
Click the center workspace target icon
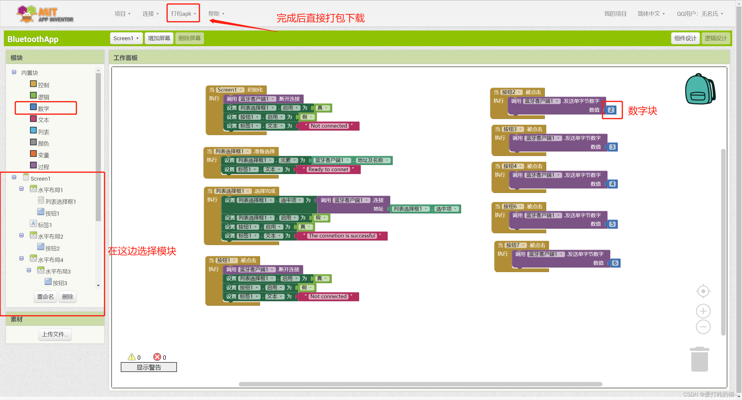click(703, 291)
